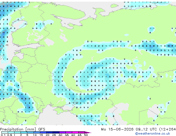Click the above-50 mm legend arrow tip
Viewport: 176px width, 136px height.
88,132
